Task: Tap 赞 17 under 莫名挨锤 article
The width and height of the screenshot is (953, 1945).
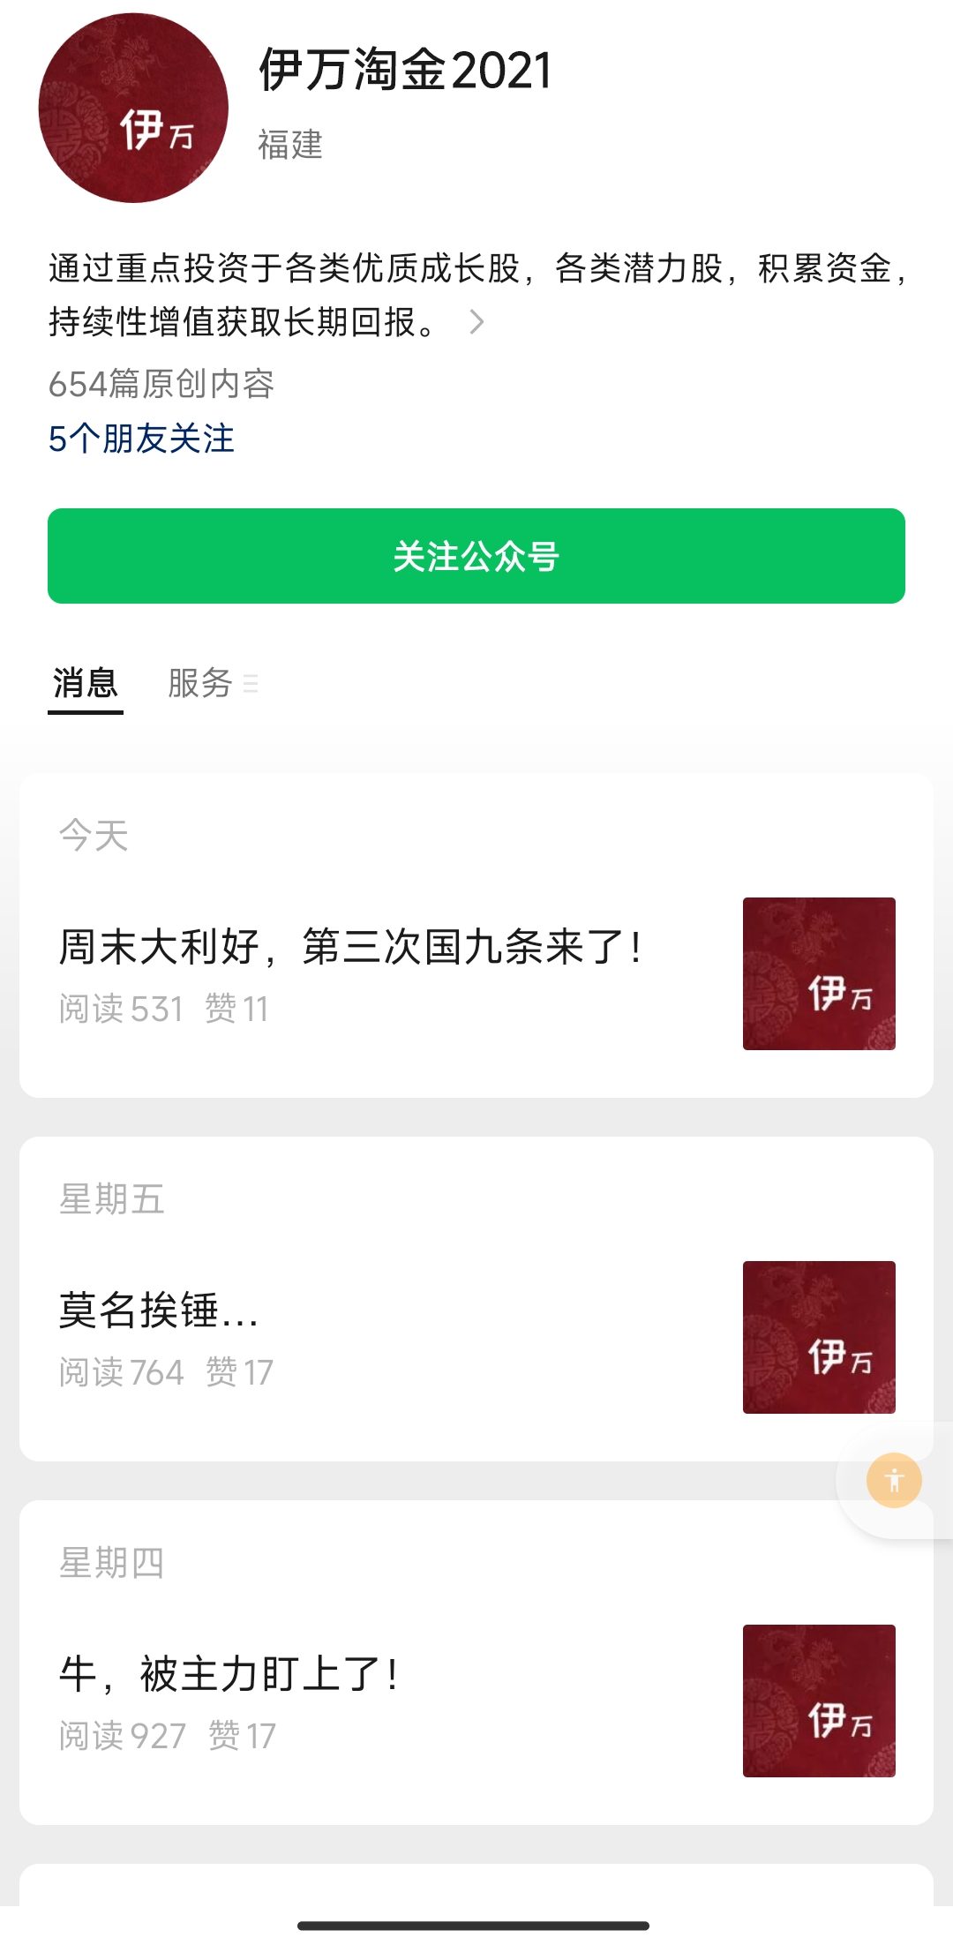Action: [x=239, y=1372]
